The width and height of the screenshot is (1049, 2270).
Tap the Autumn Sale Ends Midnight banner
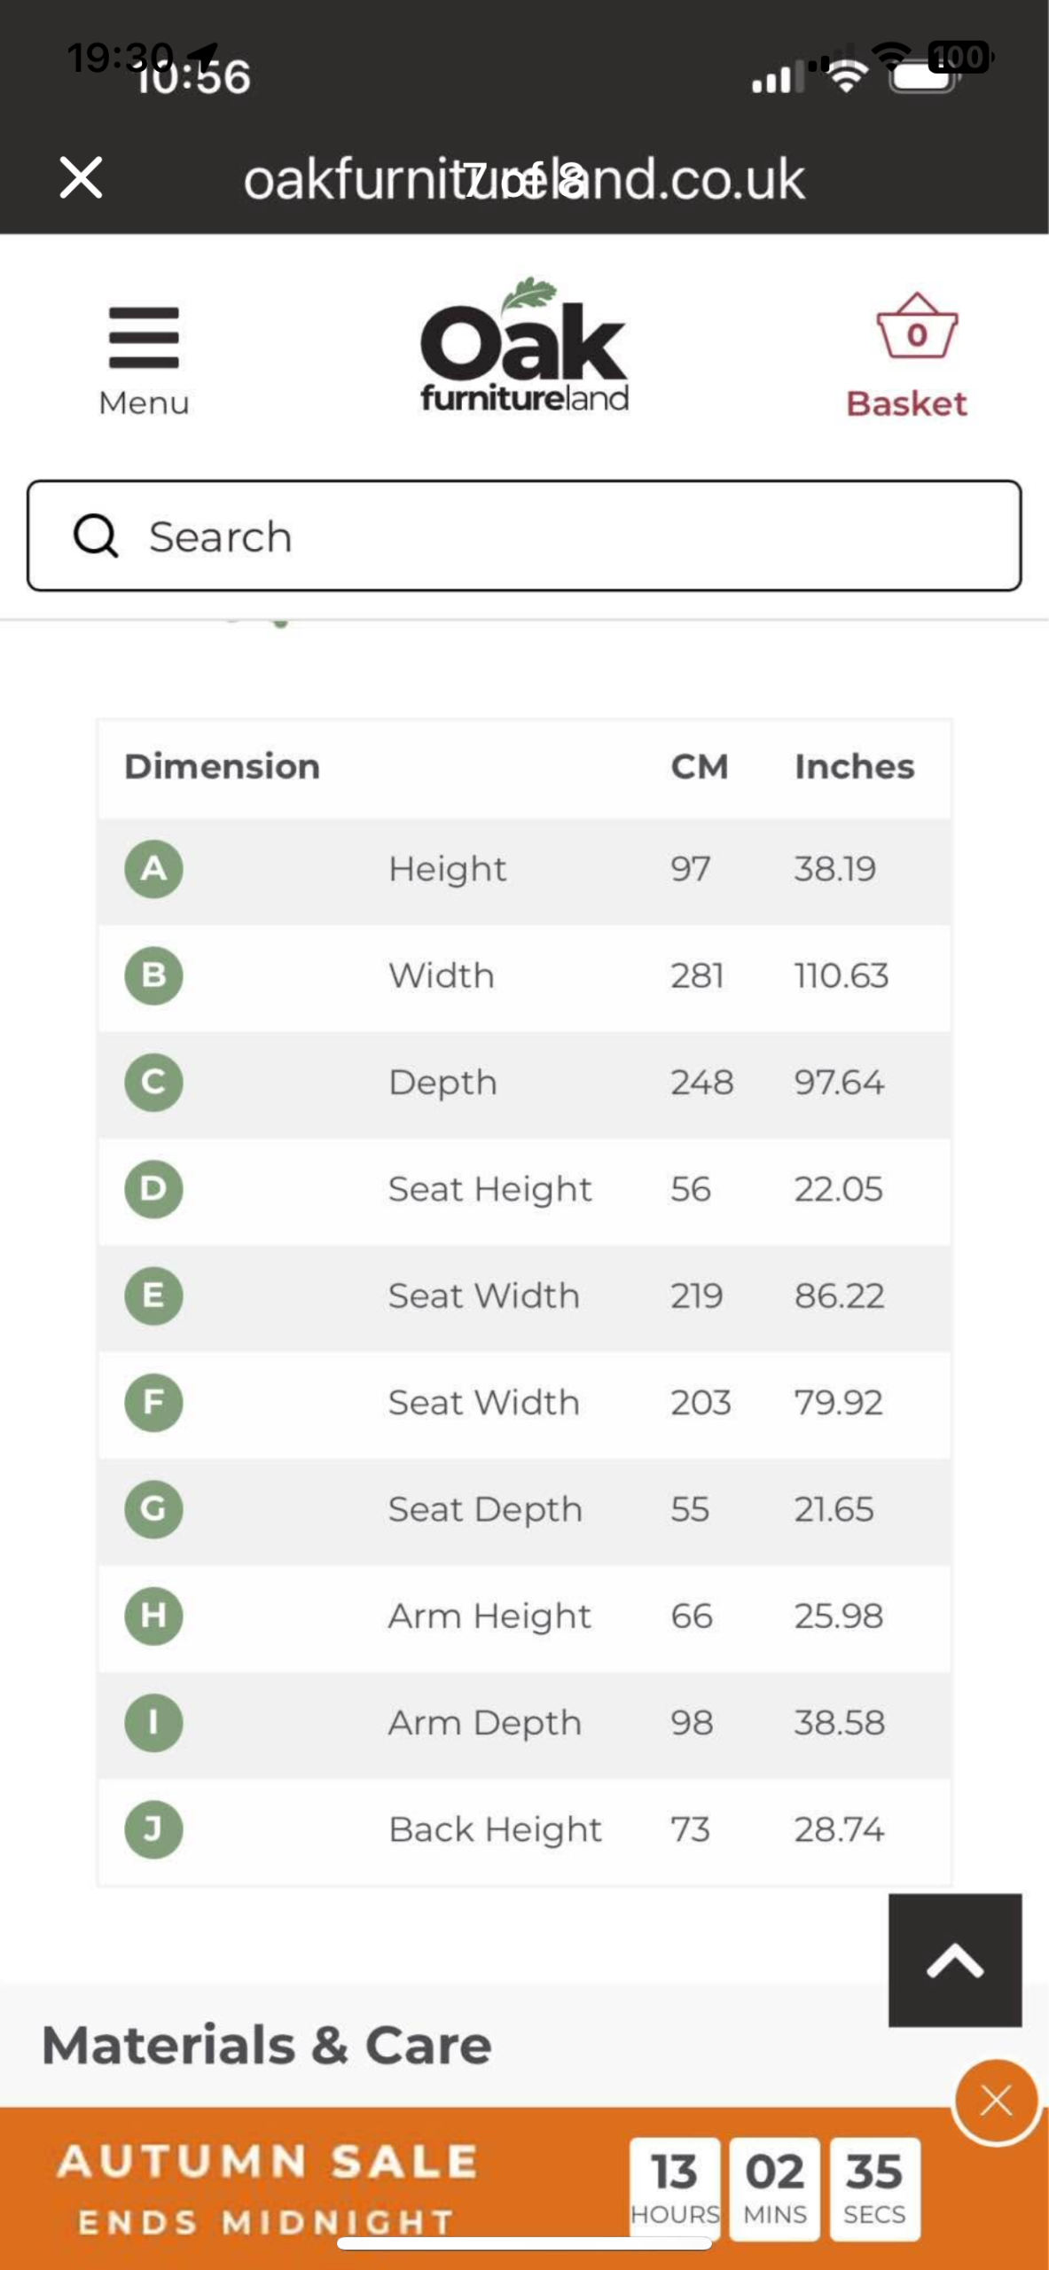pyautogui.click(x=266, y=2187)
